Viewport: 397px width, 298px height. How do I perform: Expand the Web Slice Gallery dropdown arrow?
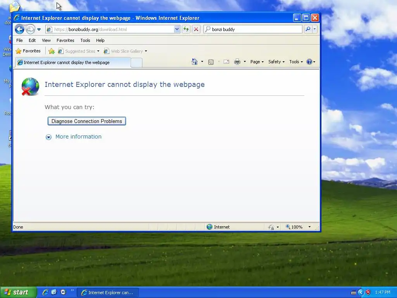click(146, 51)
